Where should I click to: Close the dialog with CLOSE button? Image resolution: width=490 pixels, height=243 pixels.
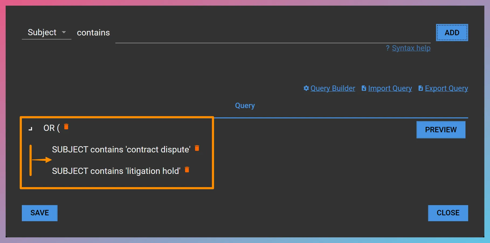pyautogui.click(x=448, y=213)
